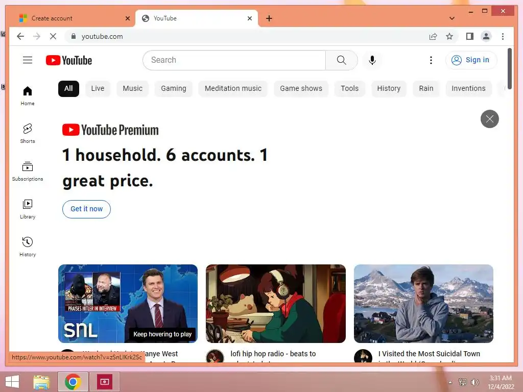This screenshot has width=523, height=392.
Task: Toggle the browser side panel
Action: tap(470, 36)
